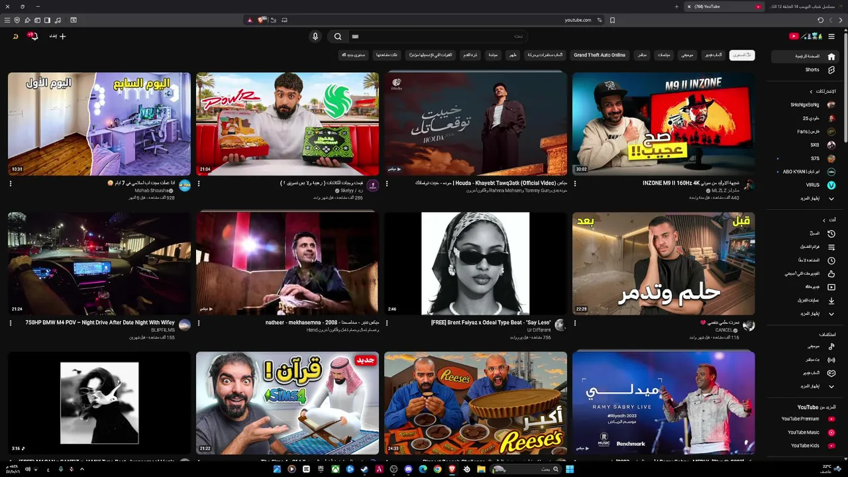The height and width of the screenshot is (477, 848).
Task: Open File Explorer folder on taskbar
Action: pyautogui.click(x=481, y=469)
